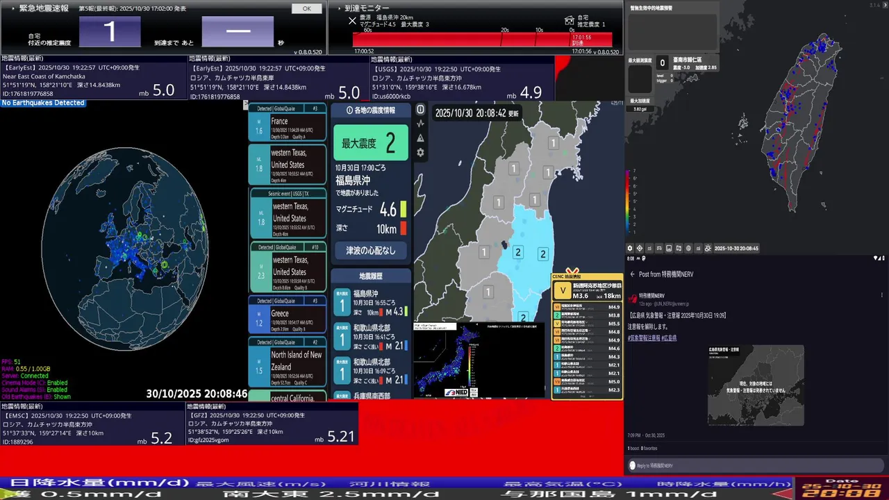The width and height of the screenshot is (889, 500).
Task: Click the crosshair locate icon in the Taiwan toolbar
Action: (x=640, y=248)
